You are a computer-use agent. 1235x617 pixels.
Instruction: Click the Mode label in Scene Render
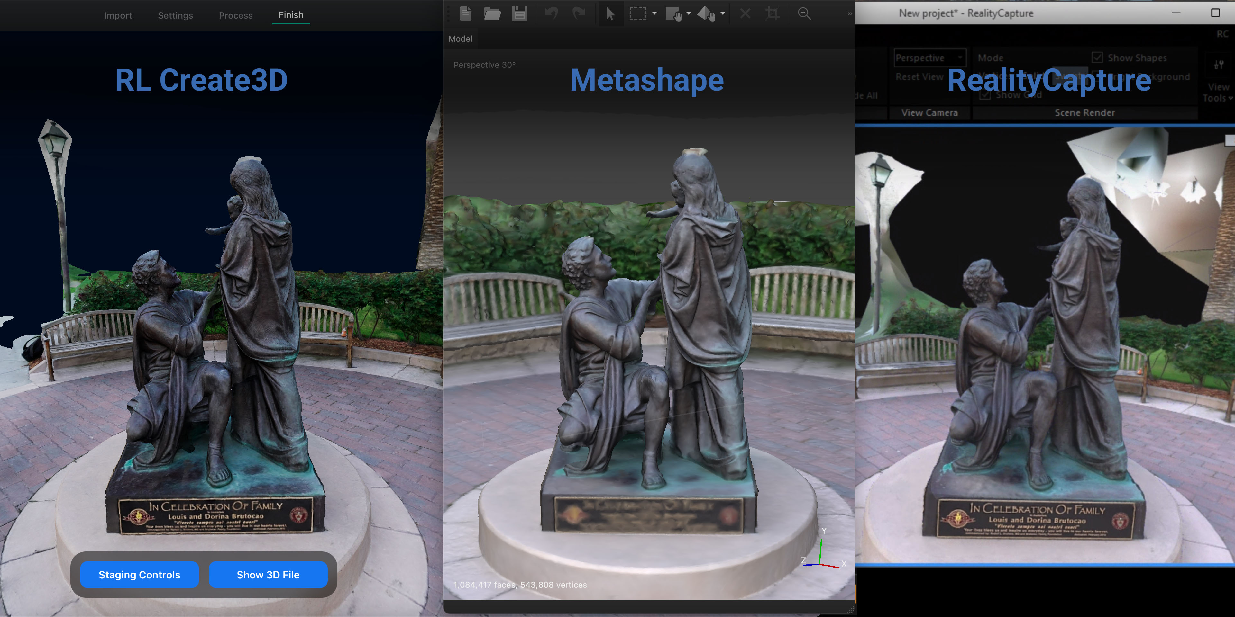tap(991, 58)
